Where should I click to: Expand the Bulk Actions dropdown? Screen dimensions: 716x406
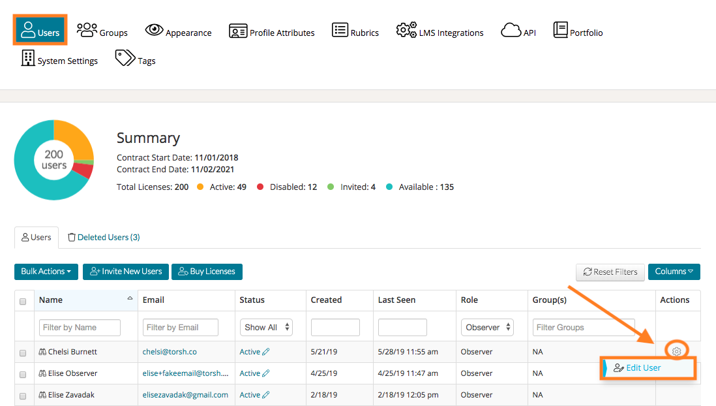[46, 272]
